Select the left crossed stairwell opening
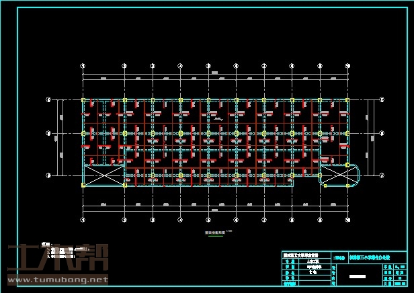Viewport: 414px width, 293px height. click(x=103, y=175)
